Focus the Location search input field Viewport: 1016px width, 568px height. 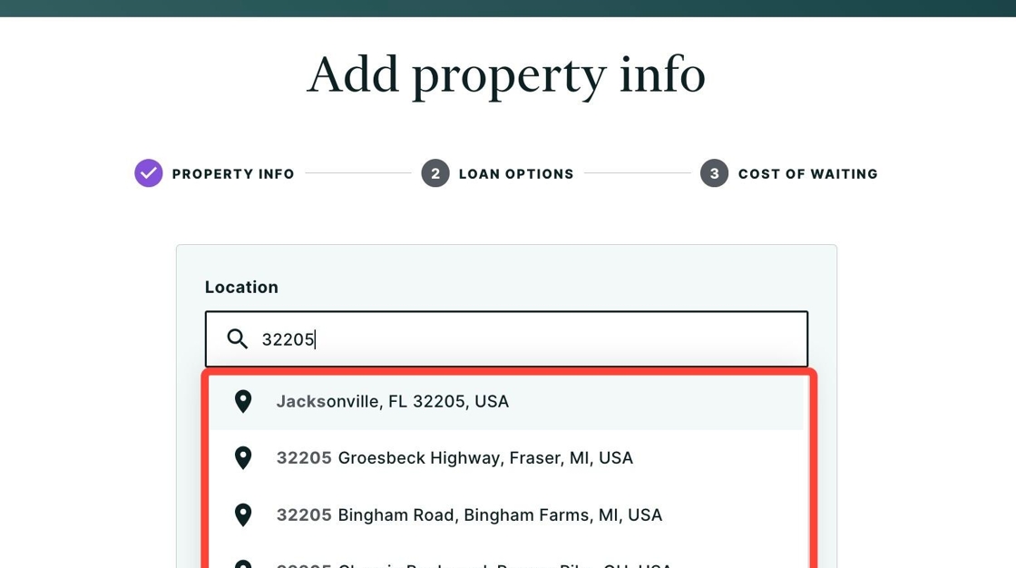(507, 339)
